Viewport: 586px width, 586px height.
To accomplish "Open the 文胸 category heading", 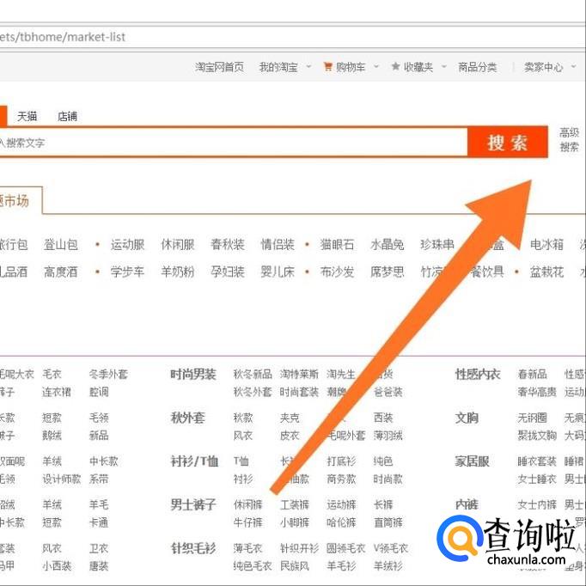I will pyautogui.click(x=467, y=418).
